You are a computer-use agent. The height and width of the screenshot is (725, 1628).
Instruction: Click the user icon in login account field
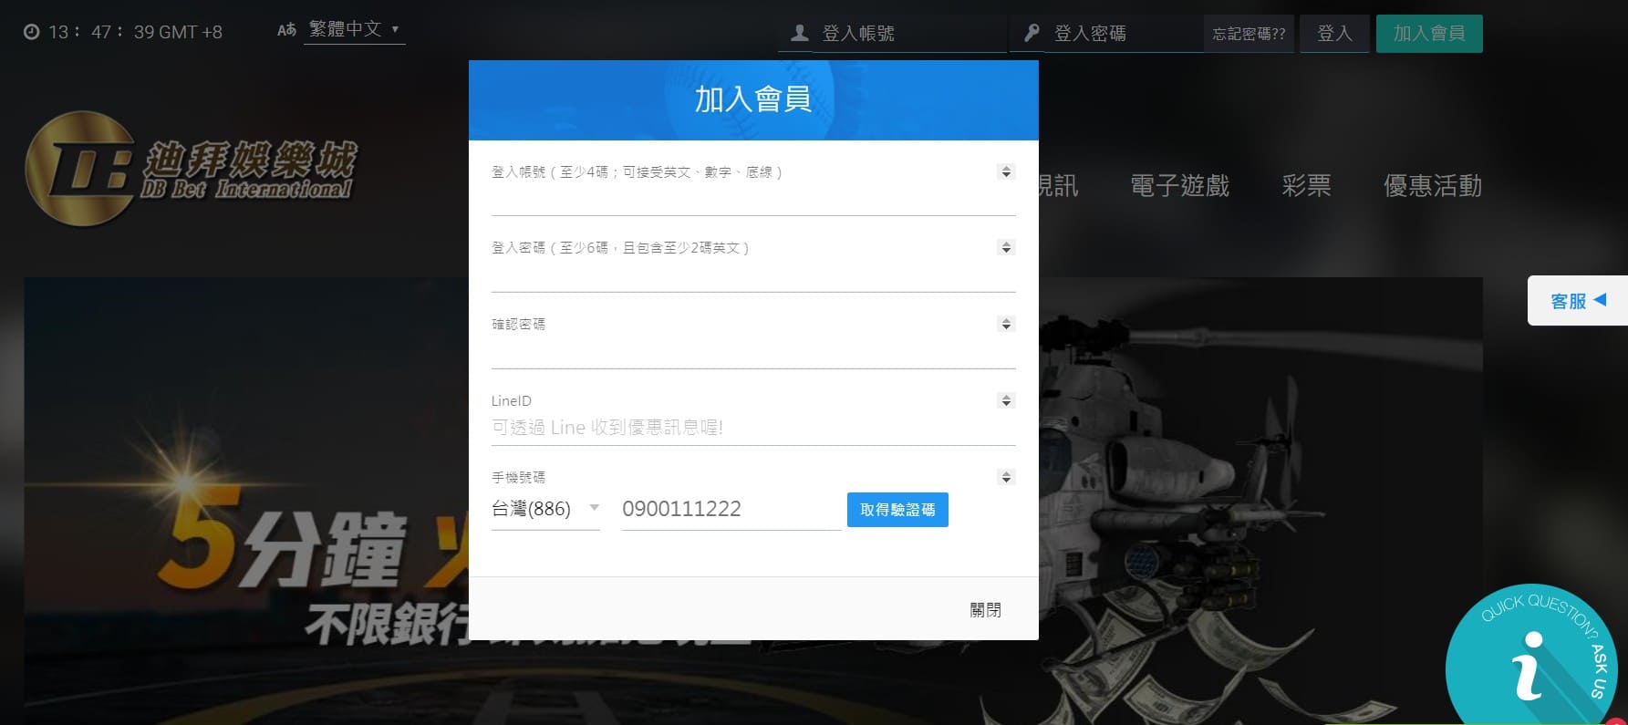coord(799,34)
